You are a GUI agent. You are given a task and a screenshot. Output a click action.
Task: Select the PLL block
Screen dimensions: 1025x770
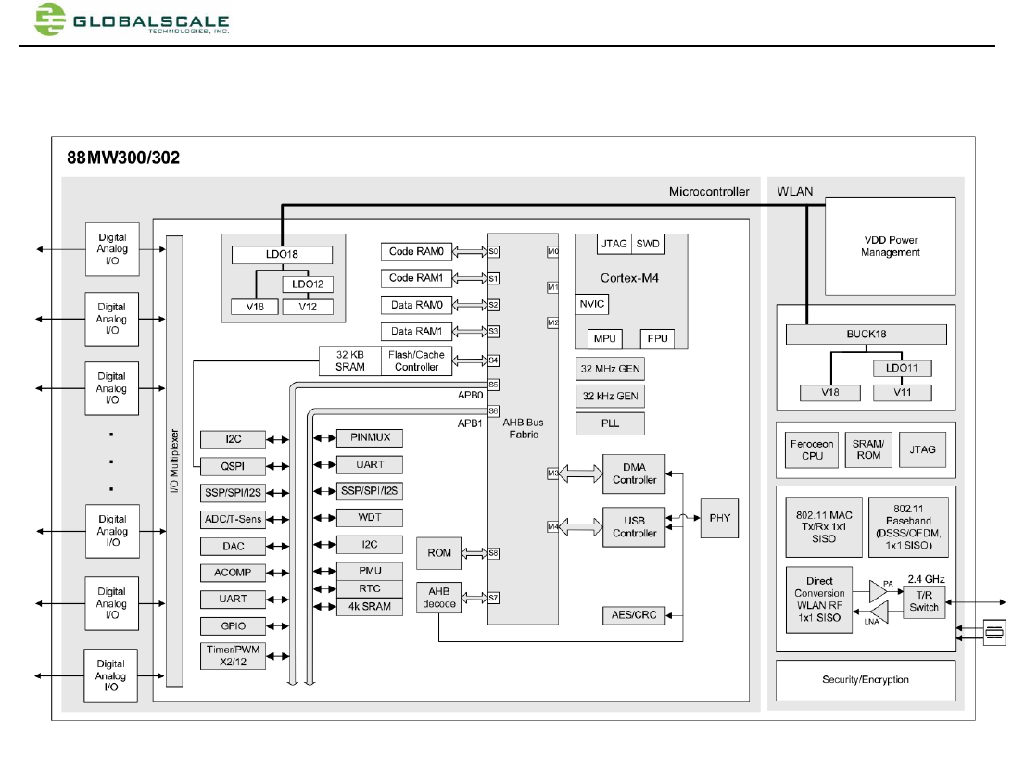click(x=610, y=423)
